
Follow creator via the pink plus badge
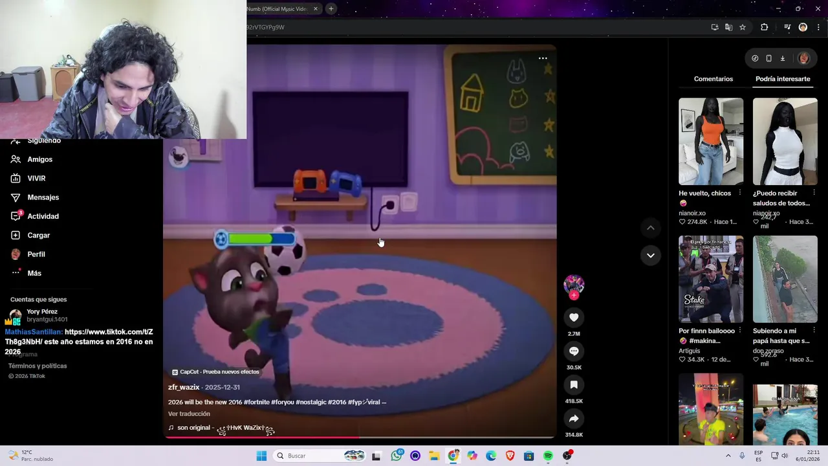click(x=574, y=295)
